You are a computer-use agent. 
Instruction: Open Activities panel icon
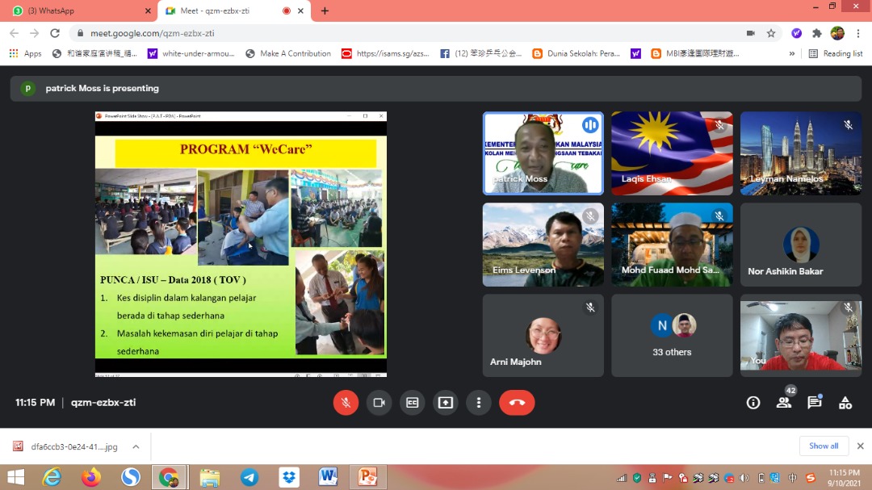point(845,403)
